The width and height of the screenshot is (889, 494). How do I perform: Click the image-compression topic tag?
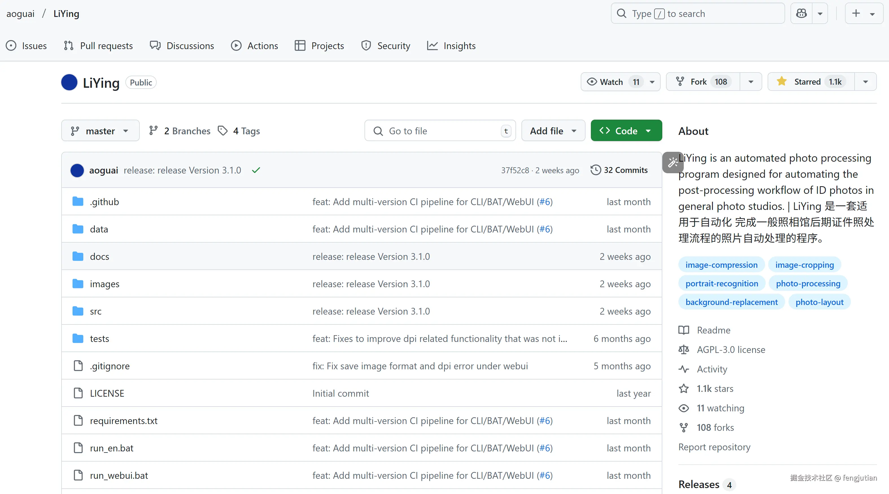click(721, 265)
